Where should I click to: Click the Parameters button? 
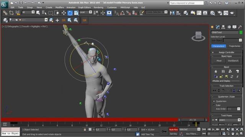click(219, 46)
